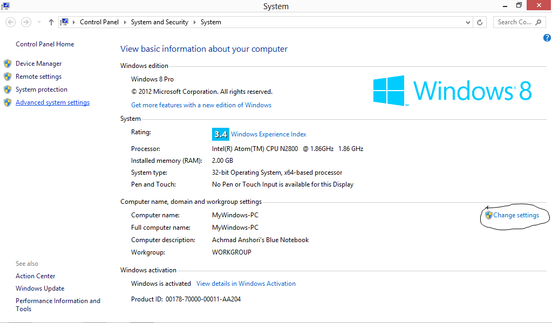Get more features with a new Windows edition

201,105
